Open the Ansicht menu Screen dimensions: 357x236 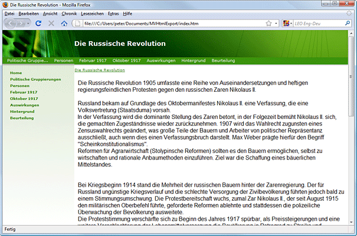pos(50,14)
